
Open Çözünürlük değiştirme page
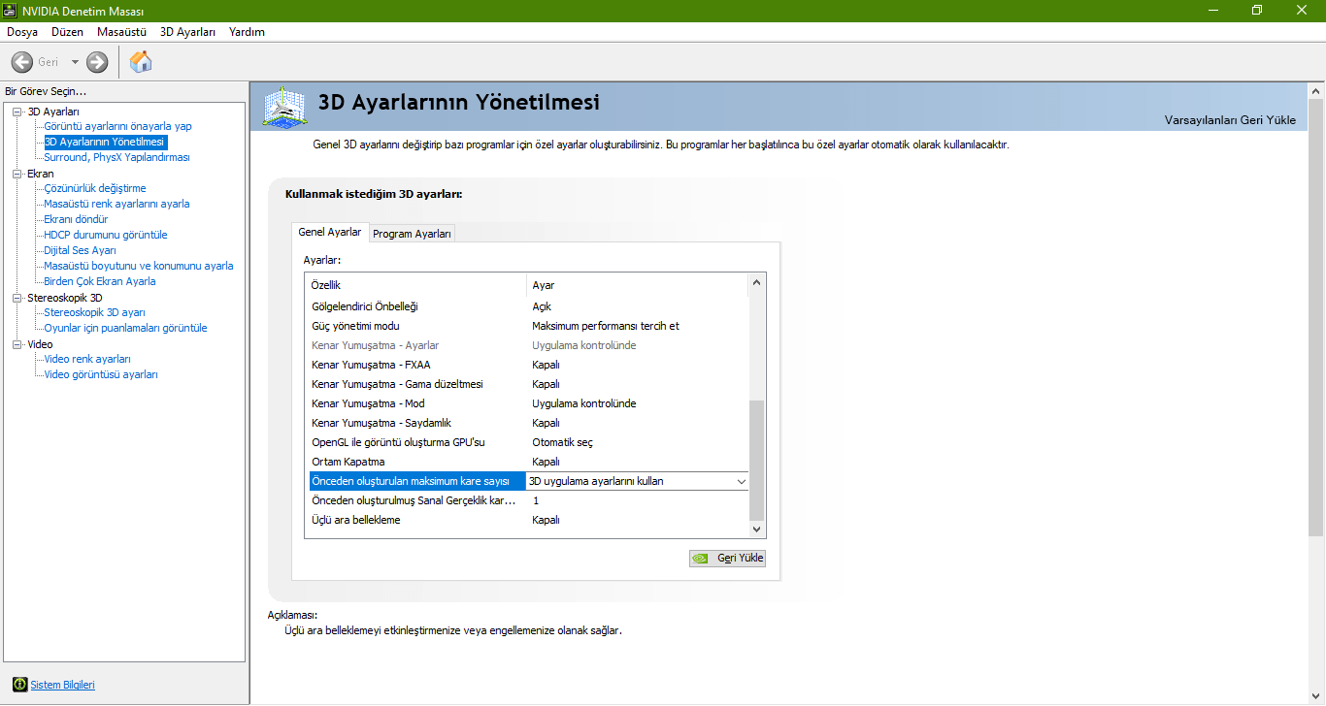pos(95,188)
